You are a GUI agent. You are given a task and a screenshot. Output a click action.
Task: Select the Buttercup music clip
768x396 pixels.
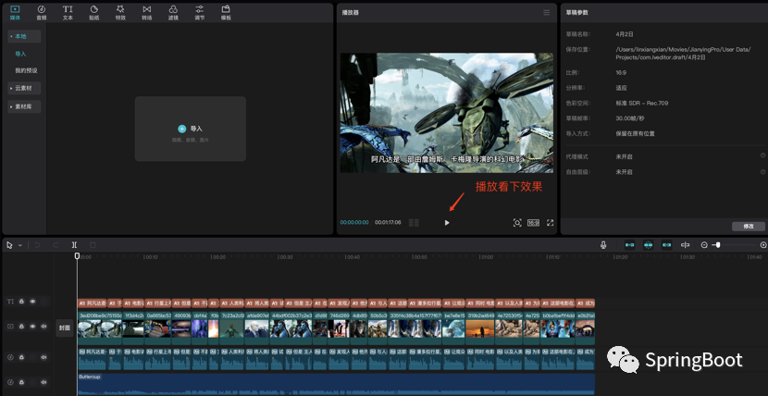(x=336, y=384)
